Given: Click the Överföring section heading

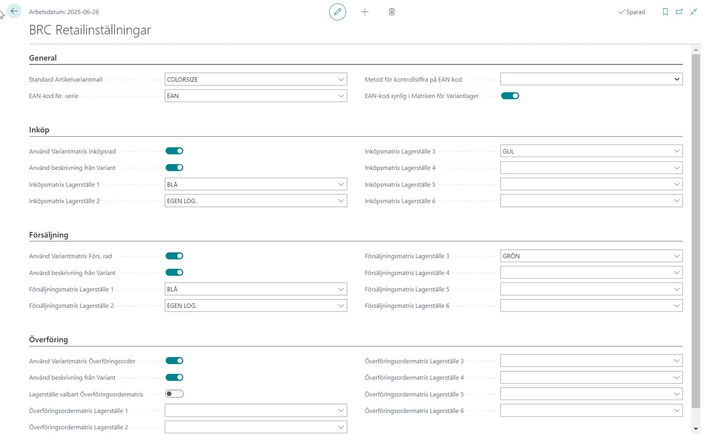Looking at the screenshot, I should pos(48,339).
